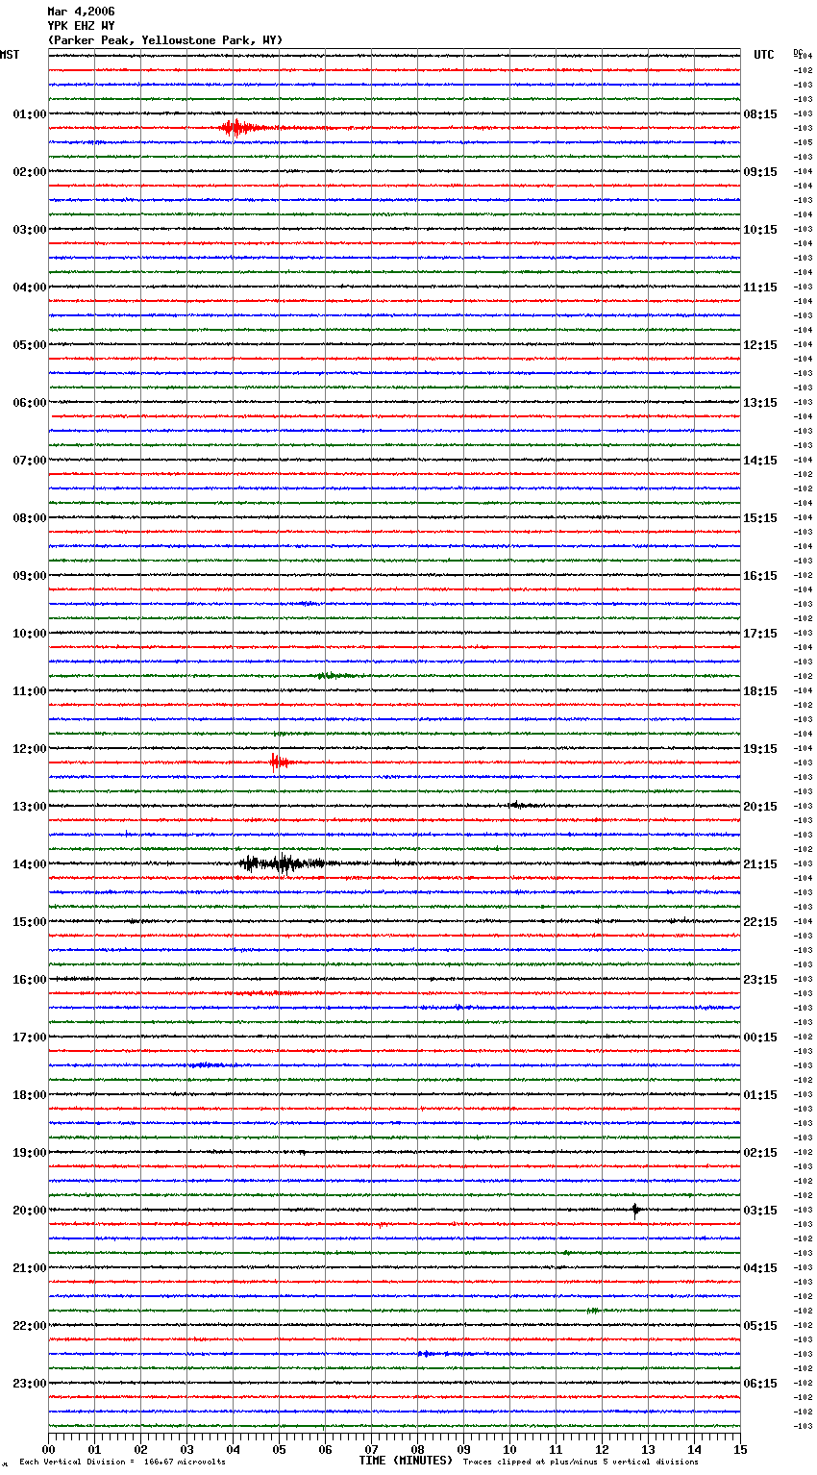The height and width of the screenshot is (1475, 817).
Task: Click the bottom axis minute label '07'
Action: tap(371, 1449)
